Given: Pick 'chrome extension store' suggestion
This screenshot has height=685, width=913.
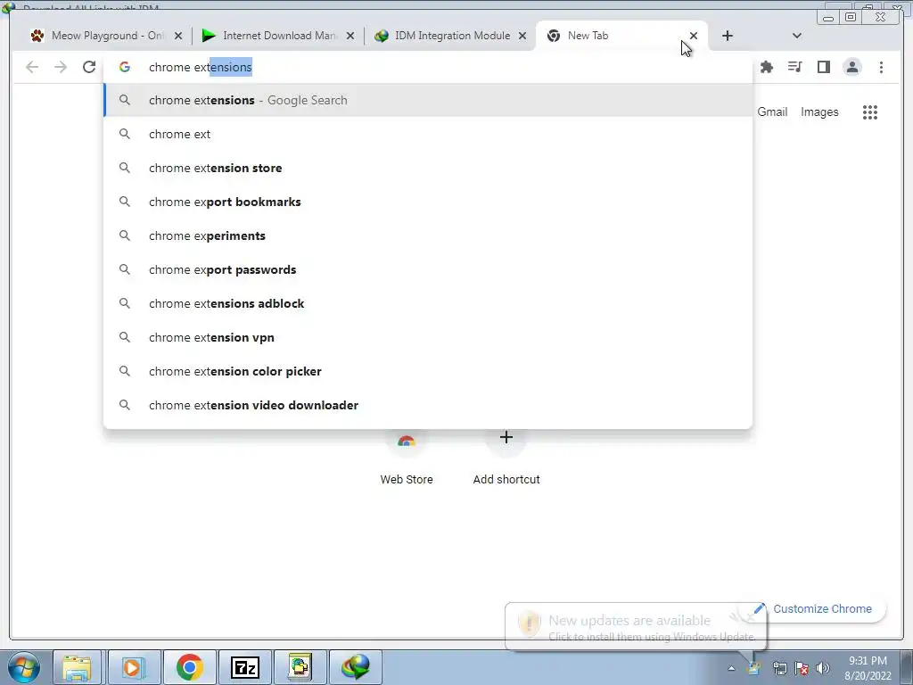Looking at the screenshot, I should [428, 168].
